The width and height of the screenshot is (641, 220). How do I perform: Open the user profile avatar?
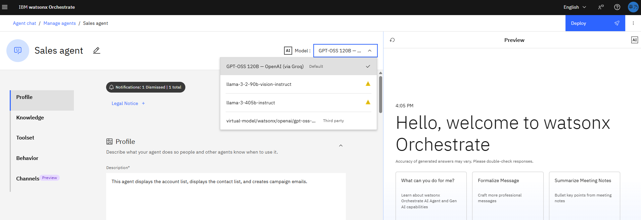pyautogui.click(x=633, y=7)
